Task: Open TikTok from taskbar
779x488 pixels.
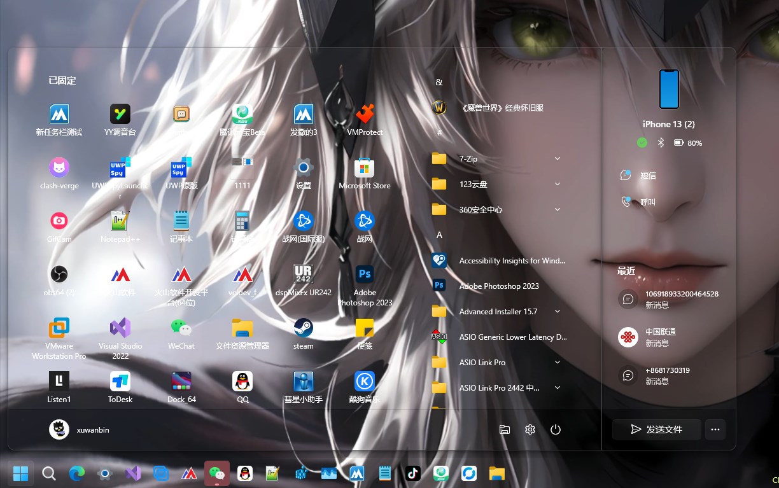Action: click(x=413, y=473)
